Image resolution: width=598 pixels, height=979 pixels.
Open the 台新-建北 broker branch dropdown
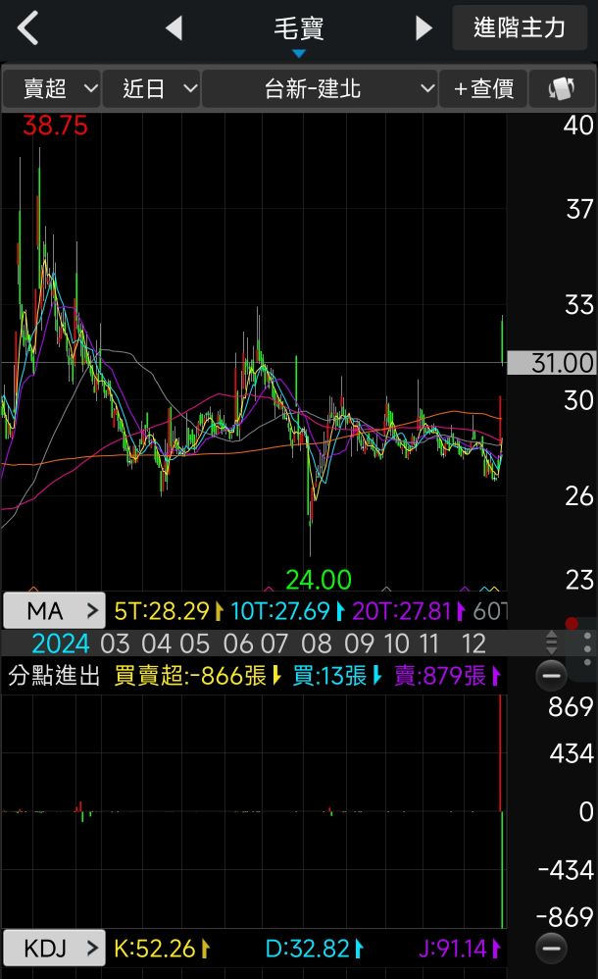pos(320,88)
